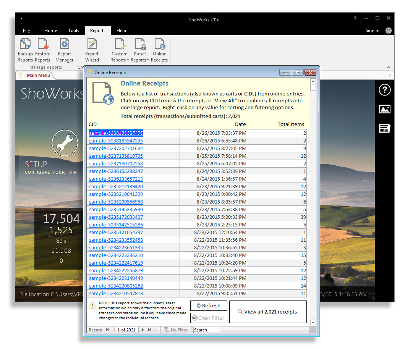
Task: Open quick access toolbar customize arrow
Action: click(22, 18)
